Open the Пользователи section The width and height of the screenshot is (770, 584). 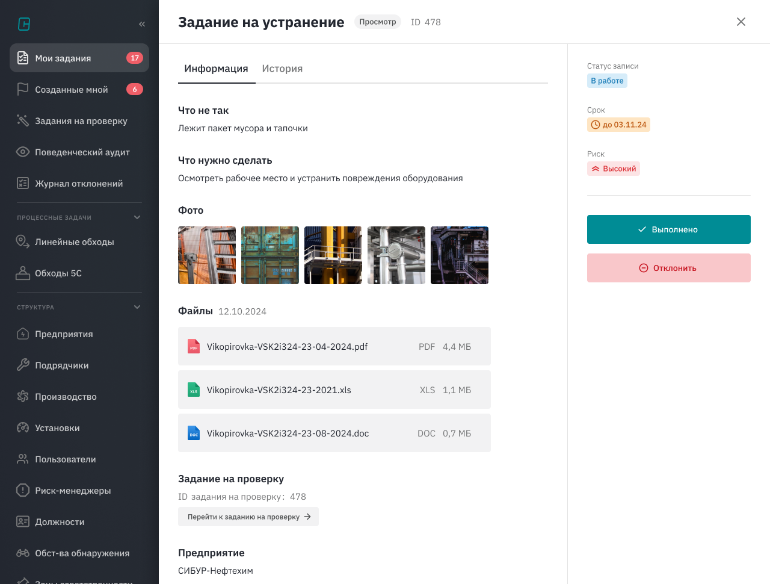point(79,459)
